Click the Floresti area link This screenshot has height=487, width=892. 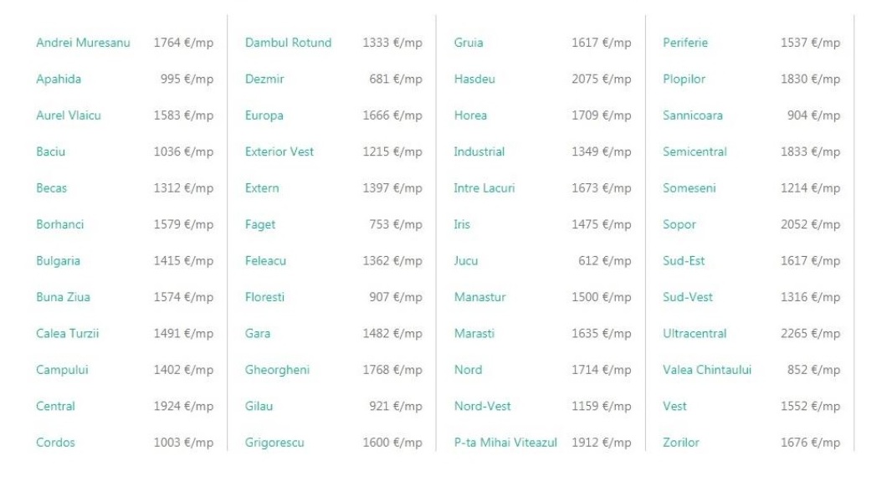click(264, 297)
